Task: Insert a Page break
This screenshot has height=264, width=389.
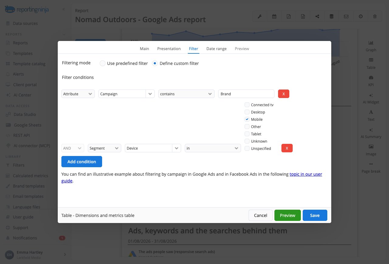Action: (x=371, y=168)
